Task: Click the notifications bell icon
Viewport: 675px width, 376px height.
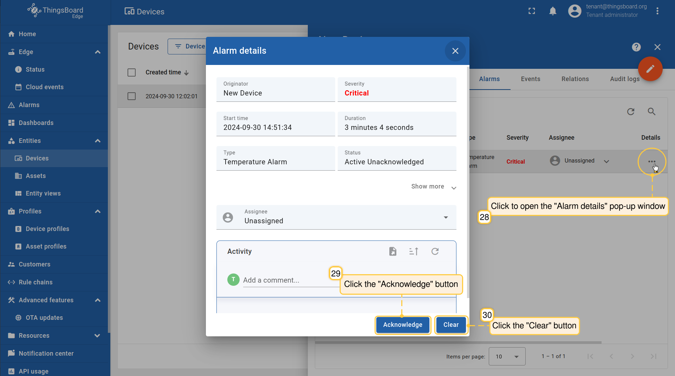Action: (553, 11)
